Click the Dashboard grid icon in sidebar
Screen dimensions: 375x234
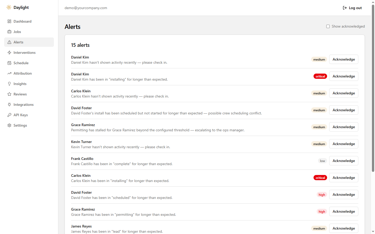point(9,21)
